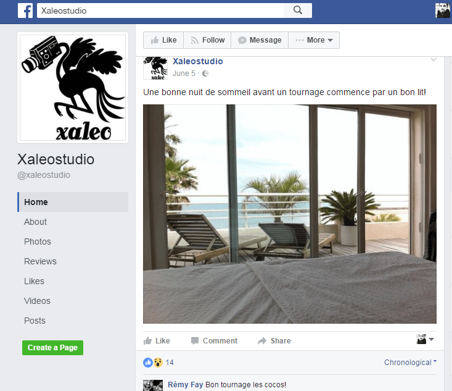Click Rémy Fay's commenter avatar
The width and height of the screenshot is (452, 391).
point(153,385)
